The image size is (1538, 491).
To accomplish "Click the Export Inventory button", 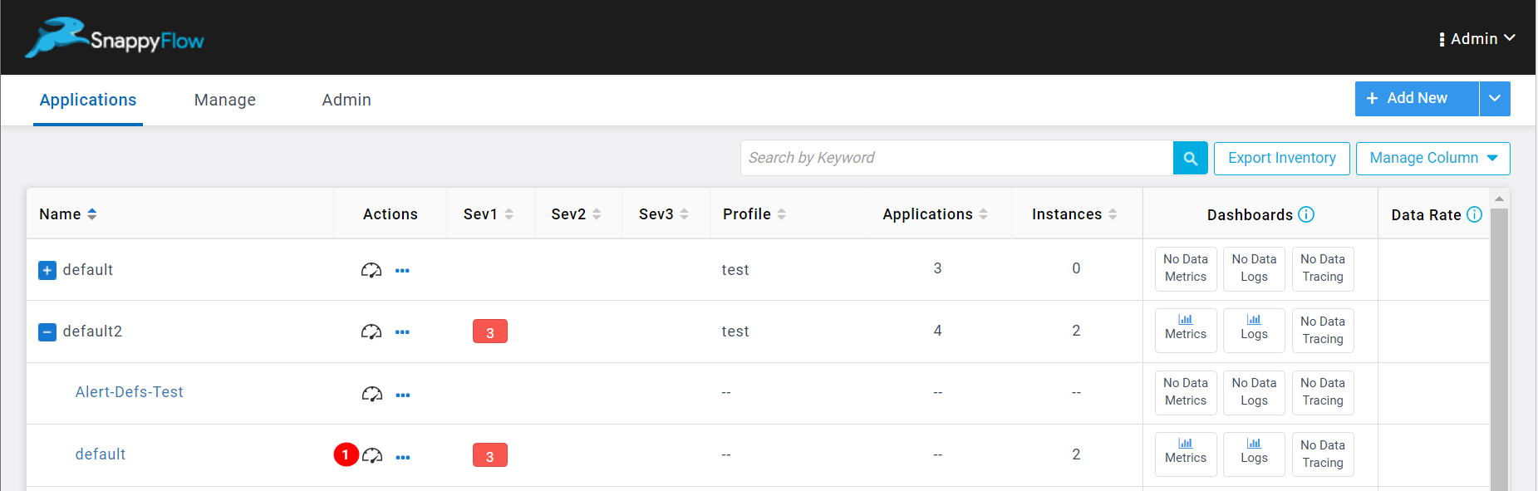I will pos(1281,158).
